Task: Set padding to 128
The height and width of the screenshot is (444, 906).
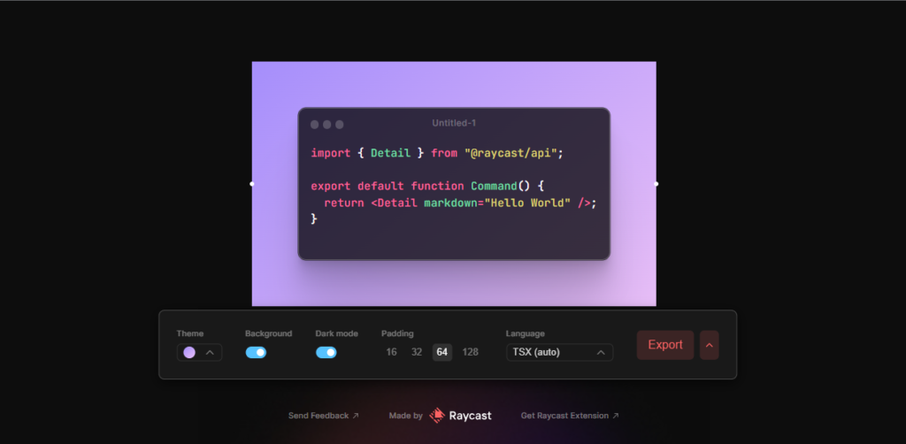Action: click(471, 352)
